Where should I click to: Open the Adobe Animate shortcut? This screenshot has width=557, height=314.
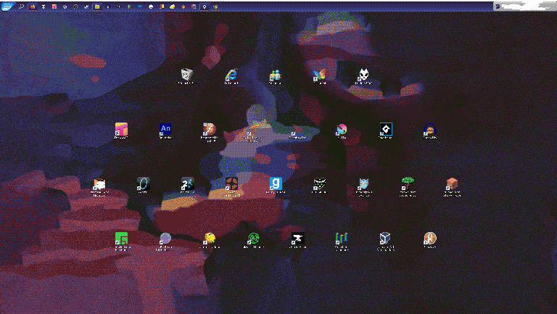coord(165,130)
